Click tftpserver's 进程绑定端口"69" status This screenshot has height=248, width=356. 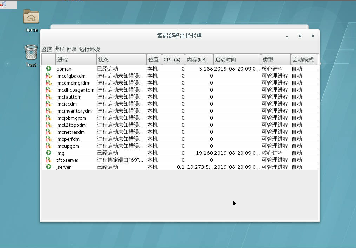(120, 160)
